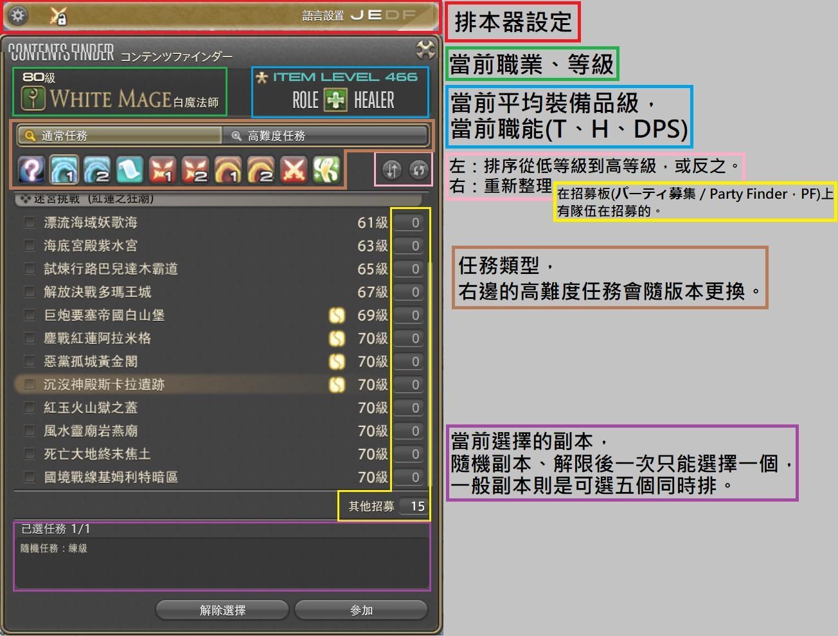
Task: Click the sort order arrows button
Action: pyautogui.click(x=392, y=170)
